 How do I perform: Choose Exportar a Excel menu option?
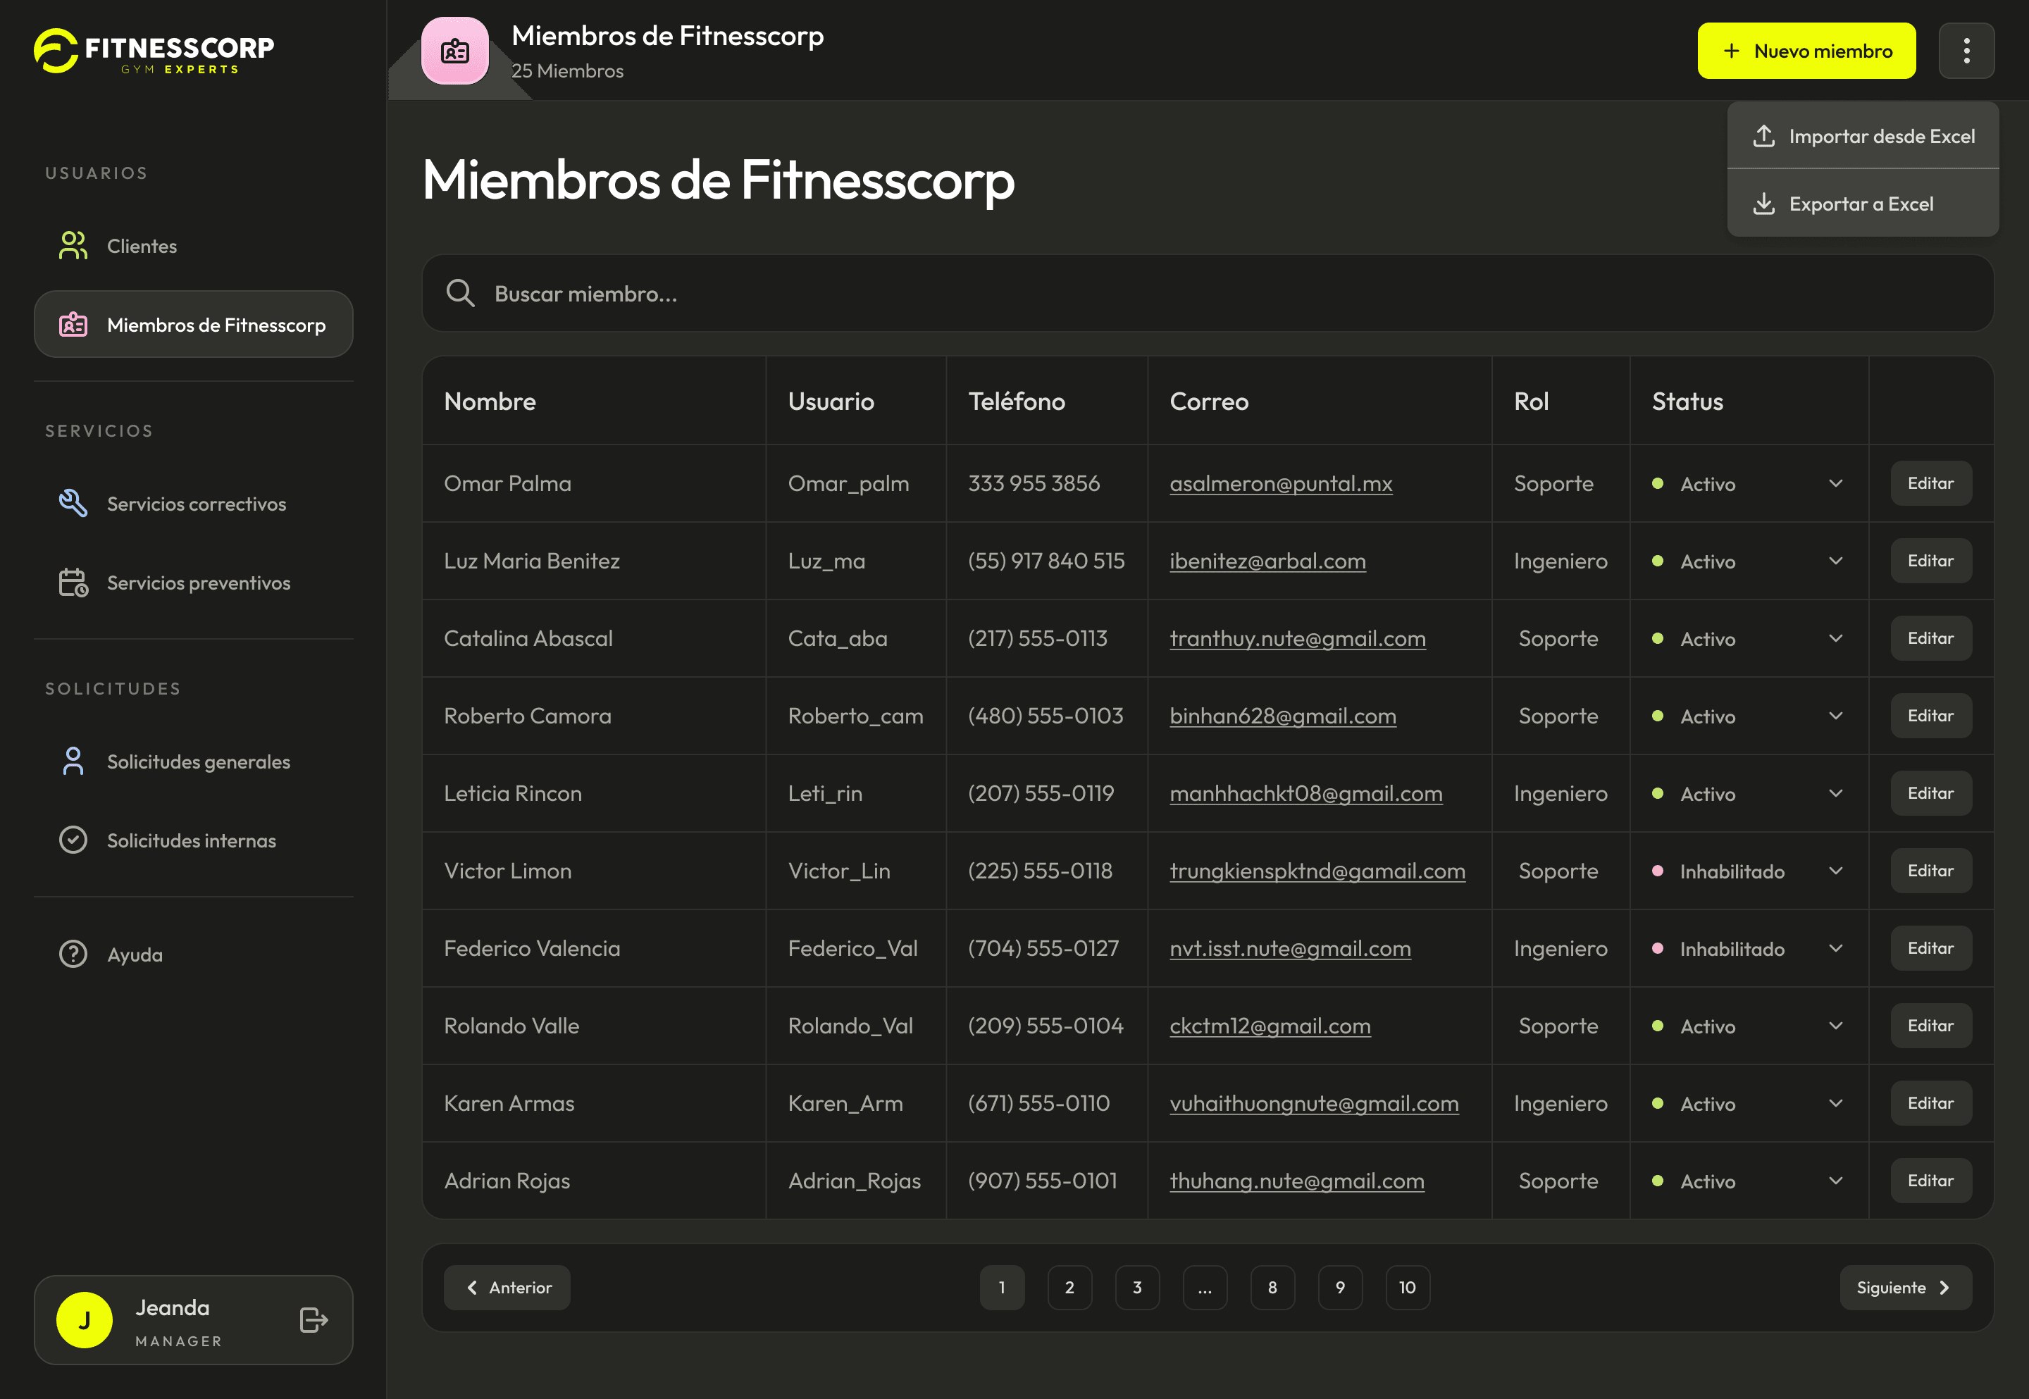tap(1863, 204)
